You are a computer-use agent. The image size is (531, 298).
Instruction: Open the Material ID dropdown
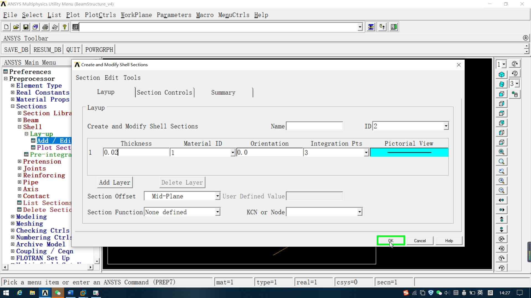pos(233,153)
